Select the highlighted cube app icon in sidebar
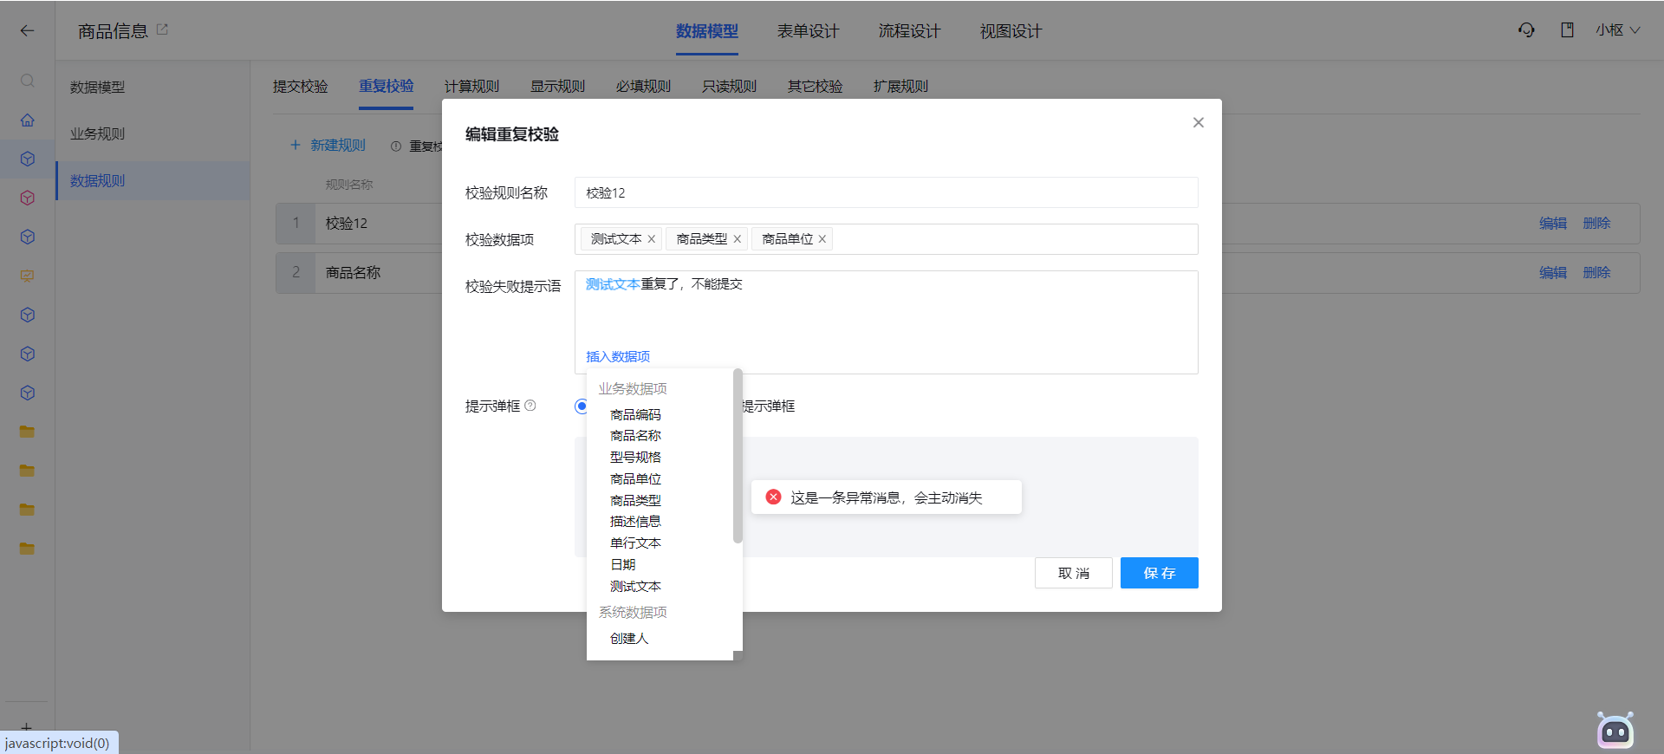Viewport: 1664px width, 754px height. [27, 159]
